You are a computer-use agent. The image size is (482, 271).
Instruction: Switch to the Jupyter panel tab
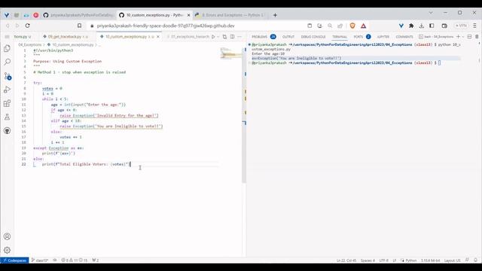pos(383,37)
